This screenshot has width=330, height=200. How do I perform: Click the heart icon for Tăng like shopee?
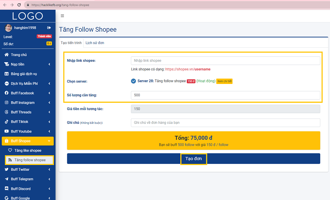[10, 150]
